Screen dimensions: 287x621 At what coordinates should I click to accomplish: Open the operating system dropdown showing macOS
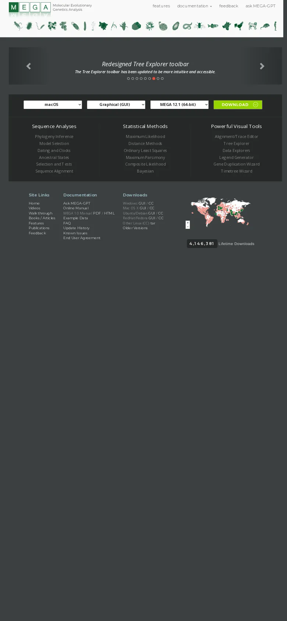pos(53,104)
